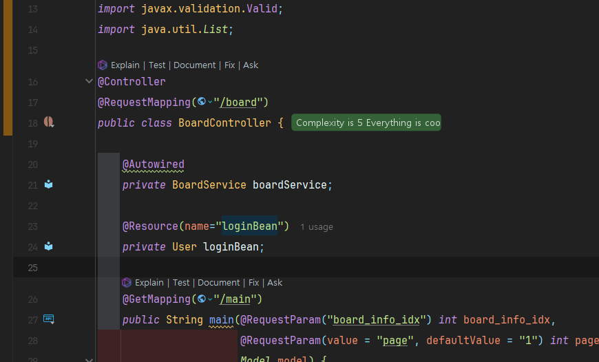The height and width of the screenshot is (362, 599).
Task: Click Document above the @GetMapping annotation
Action: pos(218,283)
